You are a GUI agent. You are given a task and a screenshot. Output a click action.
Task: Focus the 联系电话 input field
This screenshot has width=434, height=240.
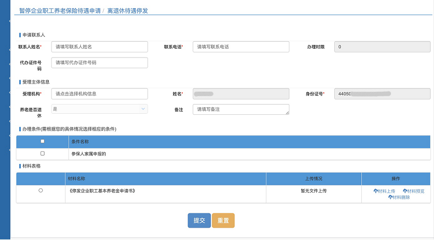[x=241, y=47]
